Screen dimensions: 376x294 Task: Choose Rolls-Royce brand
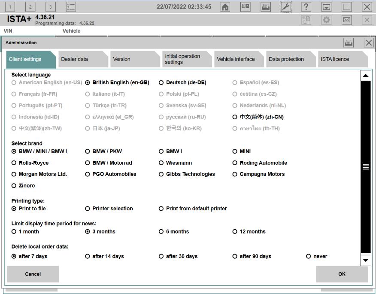pos(30,163)
